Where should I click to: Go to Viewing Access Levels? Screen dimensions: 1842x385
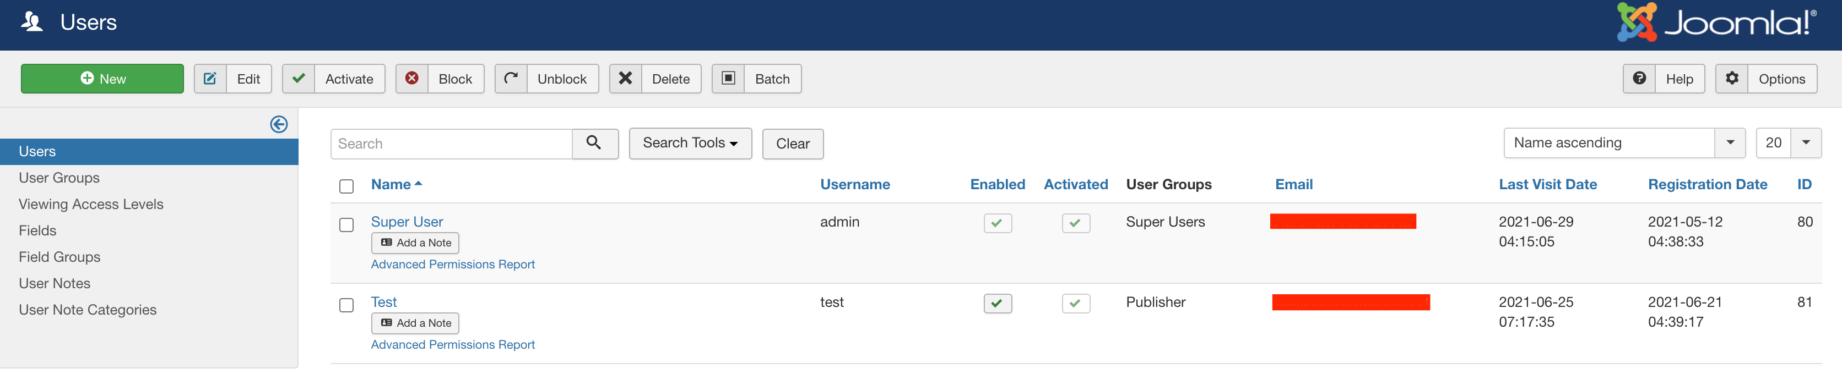point(91,204)
